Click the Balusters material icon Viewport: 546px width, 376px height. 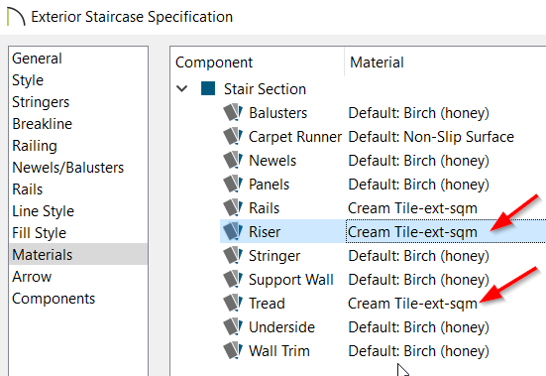click(233, 112)
